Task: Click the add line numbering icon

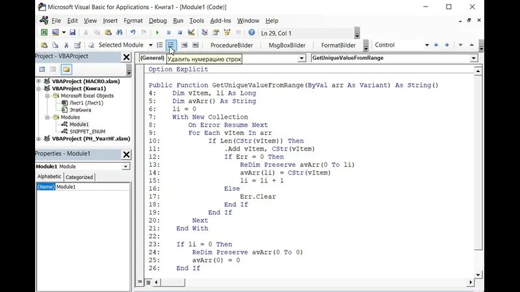Action: 160,45
